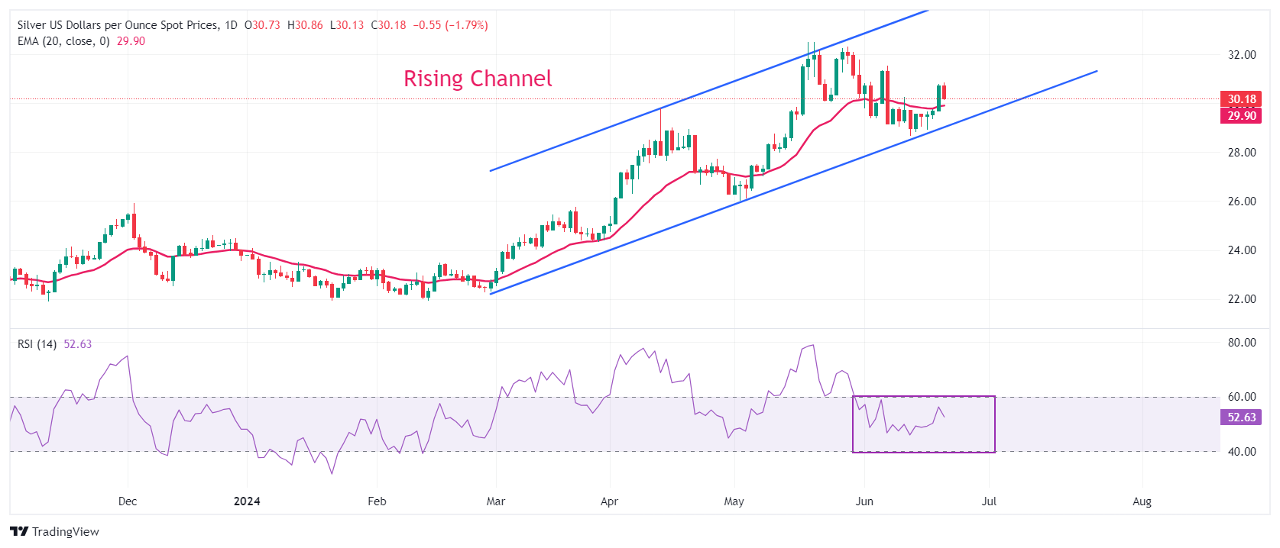The width and height of the screenshot is (1280, 548).
Task: Click the Dec label on the time axis
Action: [x=128, y=501]
